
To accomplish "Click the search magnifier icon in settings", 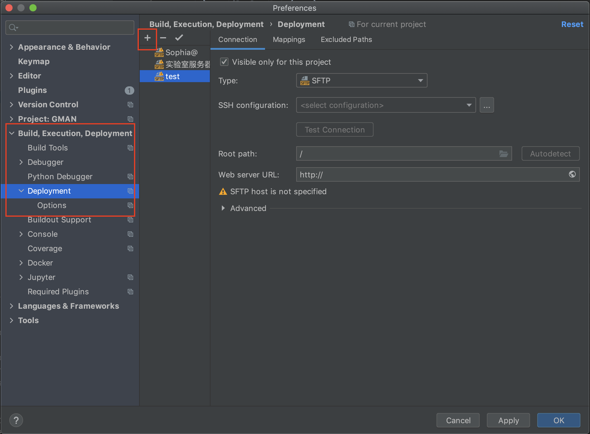I will pyautogui.click(x=13, y=28).
